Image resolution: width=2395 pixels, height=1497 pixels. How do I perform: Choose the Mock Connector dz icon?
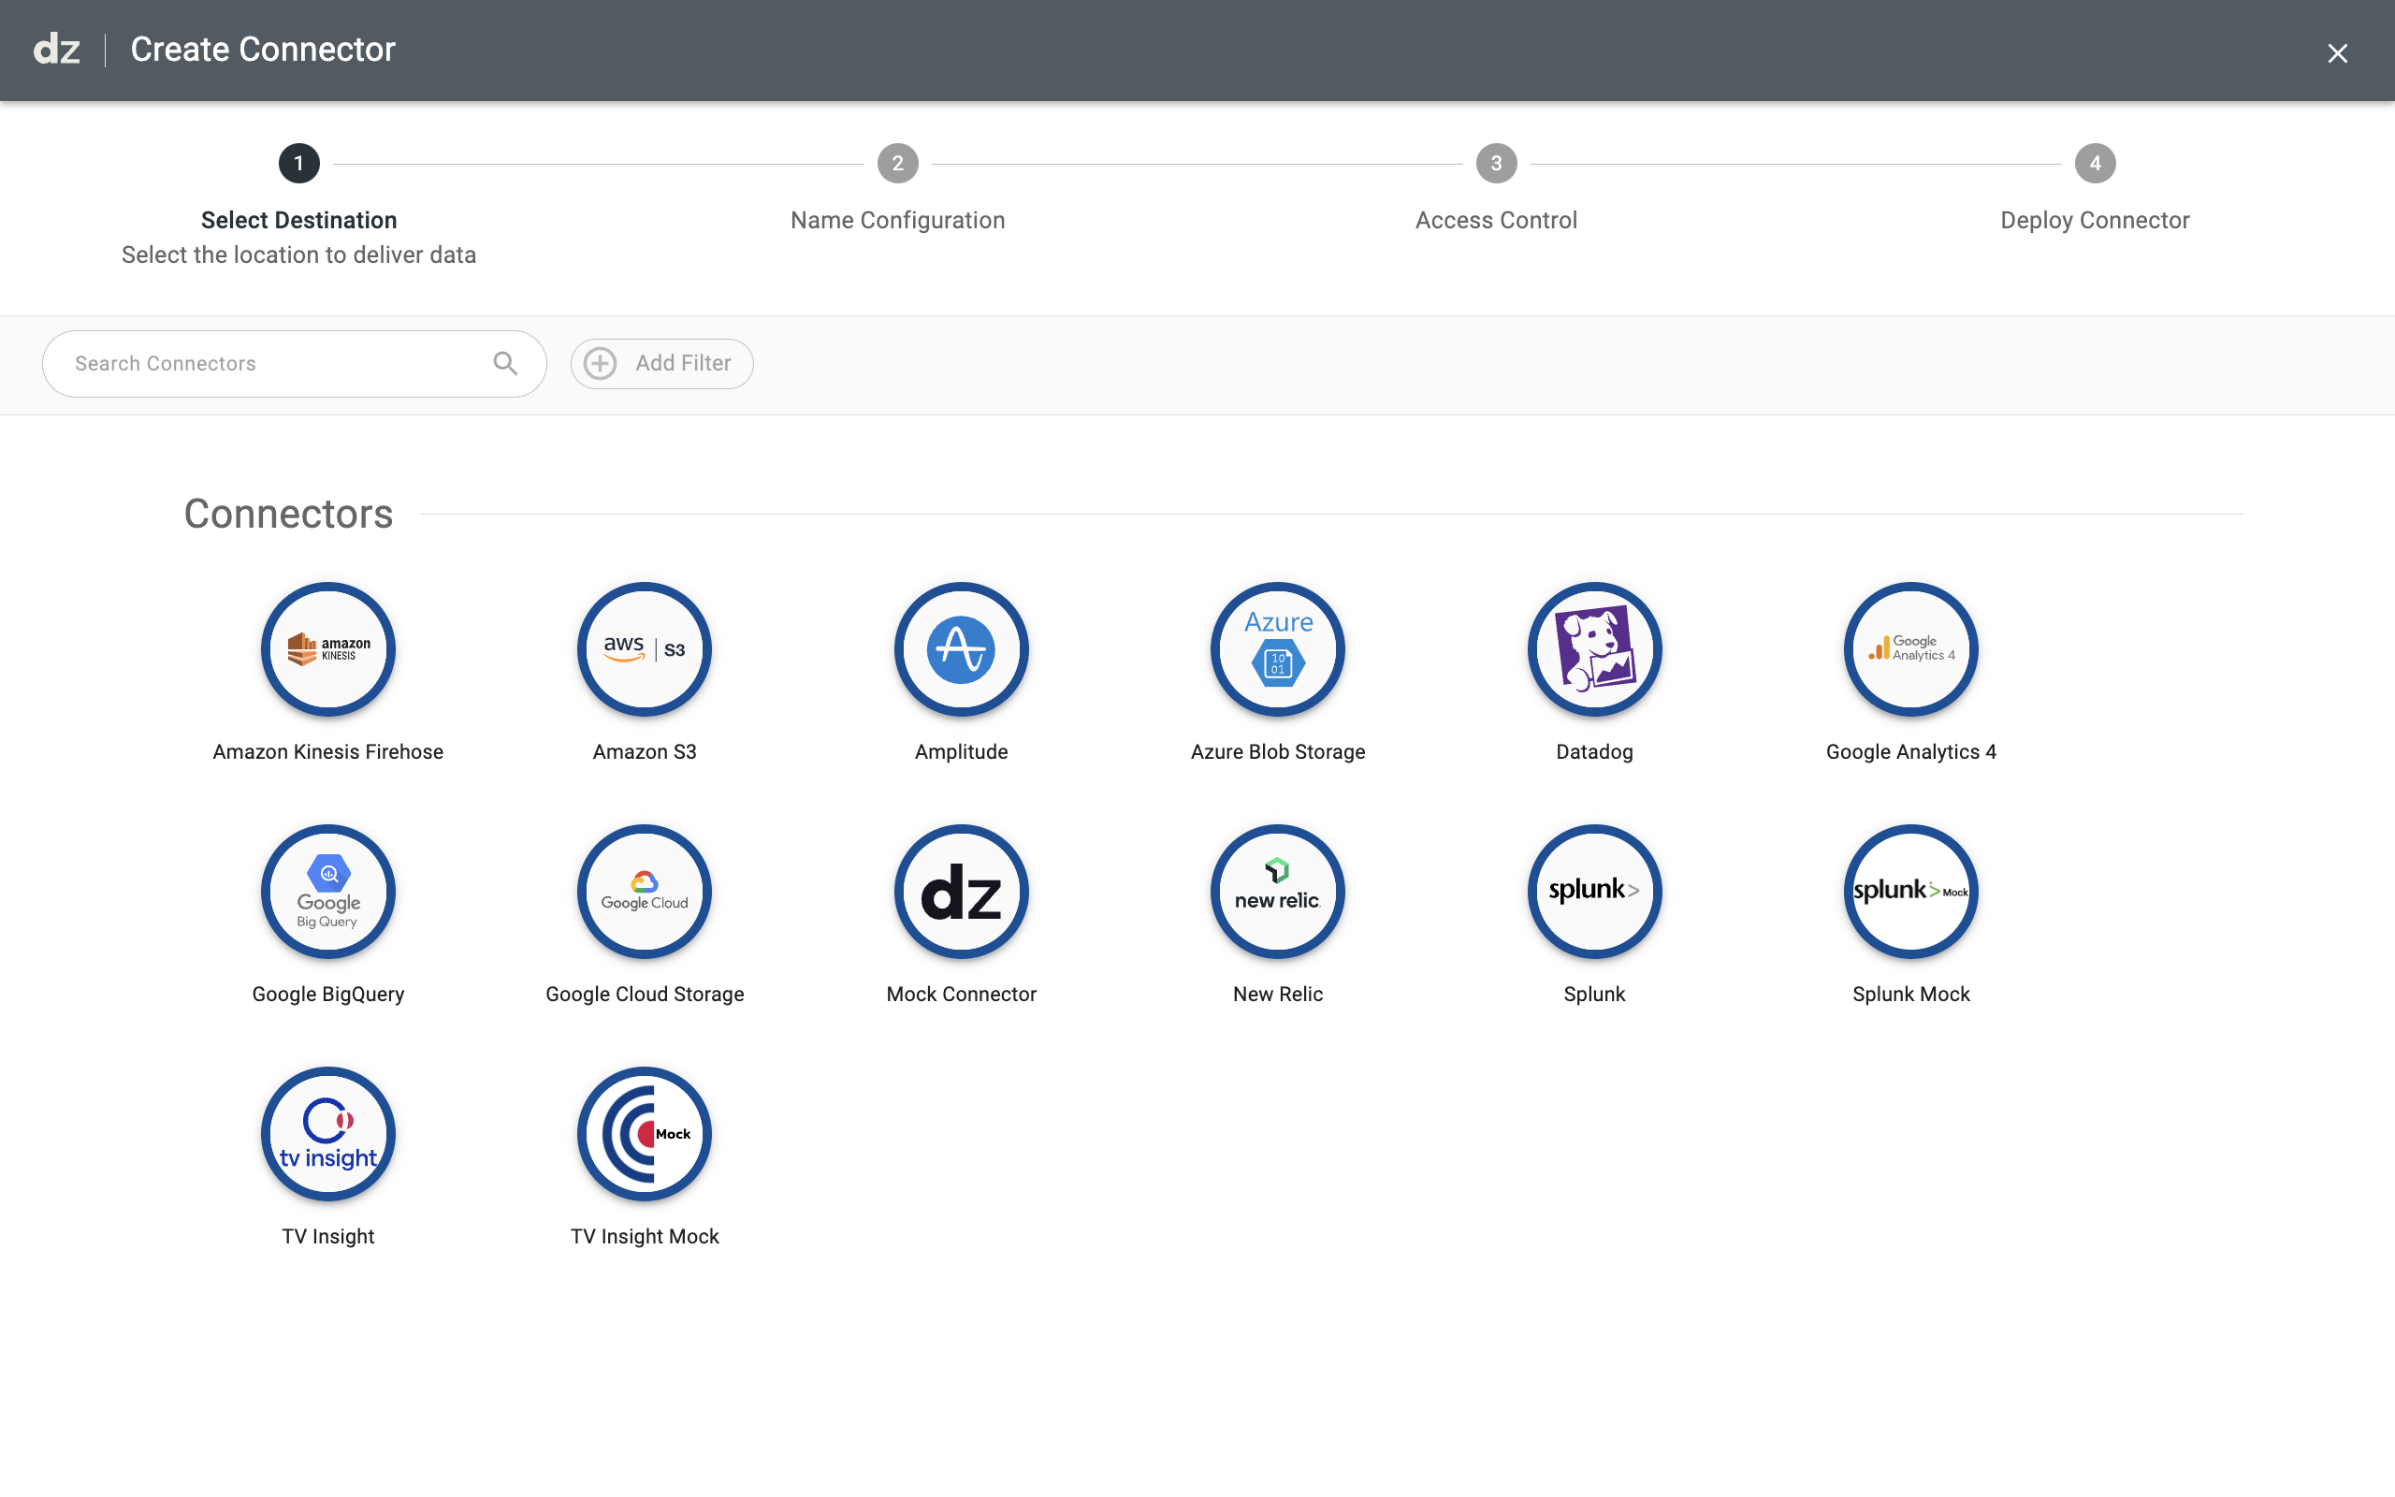click(961, 892)
